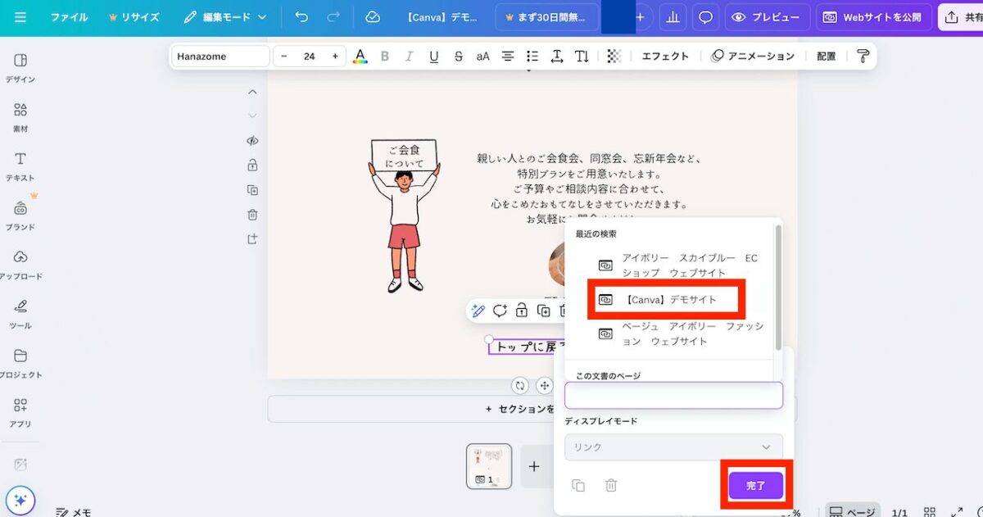
Task: Toggle bold formatting
Action: 384,57
